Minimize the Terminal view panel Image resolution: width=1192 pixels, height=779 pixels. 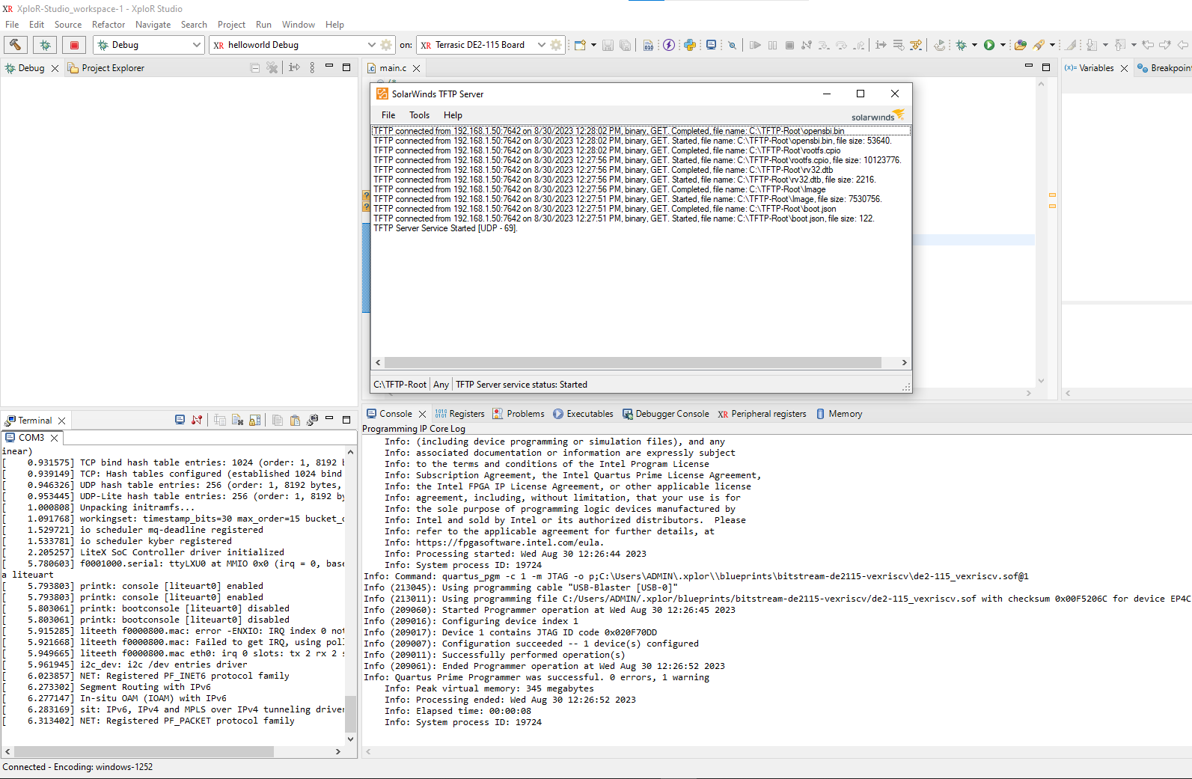(329, 419)
